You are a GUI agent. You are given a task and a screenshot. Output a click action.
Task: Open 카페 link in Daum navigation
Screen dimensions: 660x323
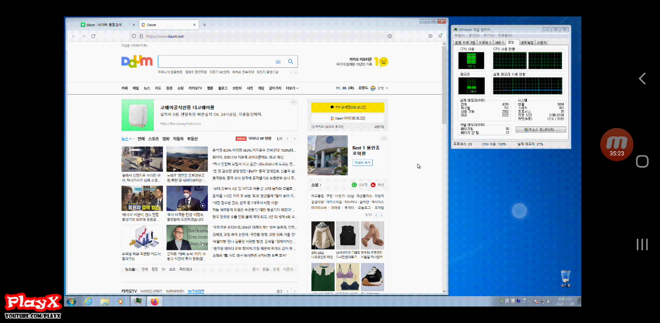(x=124, y=88)
